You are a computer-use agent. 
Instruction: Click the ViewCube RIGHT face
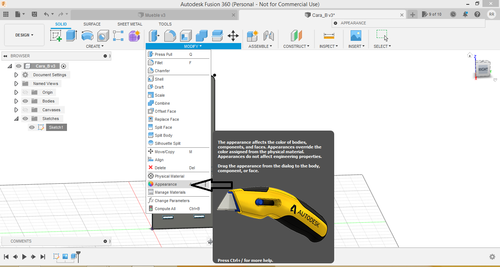click(483, 69)
